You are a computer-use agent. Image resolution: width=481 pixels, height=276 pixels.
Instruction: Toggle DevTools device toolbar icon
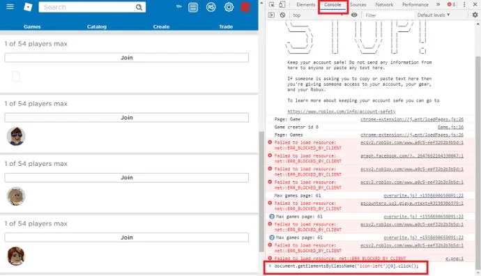tap(282, 5)
